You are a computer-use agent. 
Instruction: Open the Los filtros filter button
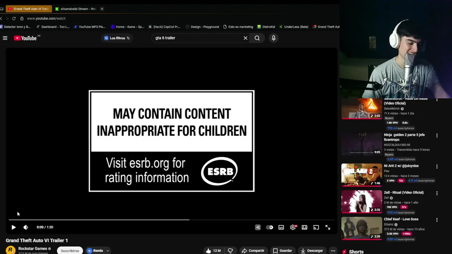coord(117,38)
